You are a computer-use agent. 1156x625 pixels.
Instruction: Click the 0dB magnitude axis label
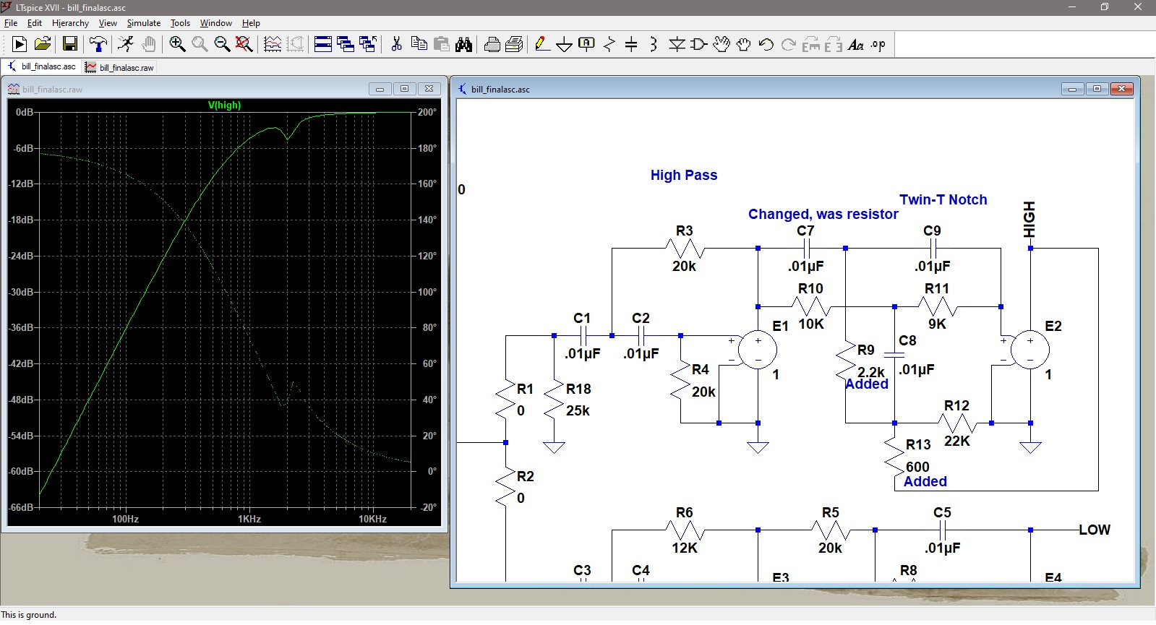(x=25, y=112)
